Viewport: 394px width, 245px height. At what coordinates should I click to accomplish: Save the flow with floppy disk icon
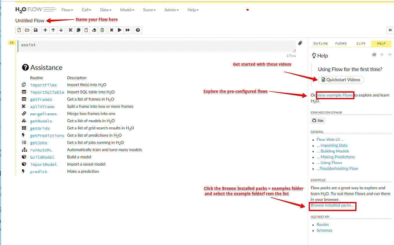36,30
